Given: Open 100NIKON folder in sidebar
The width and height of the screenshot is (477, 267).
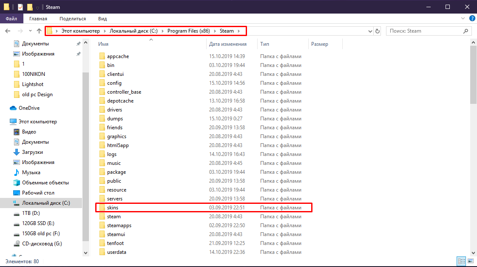Looking at the screenshot, I should click(x=33, y=74).
